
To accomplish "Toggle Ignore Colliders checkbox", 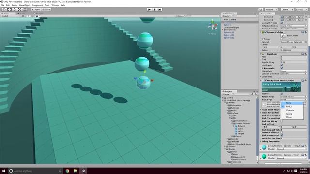I will click(282, 132).
